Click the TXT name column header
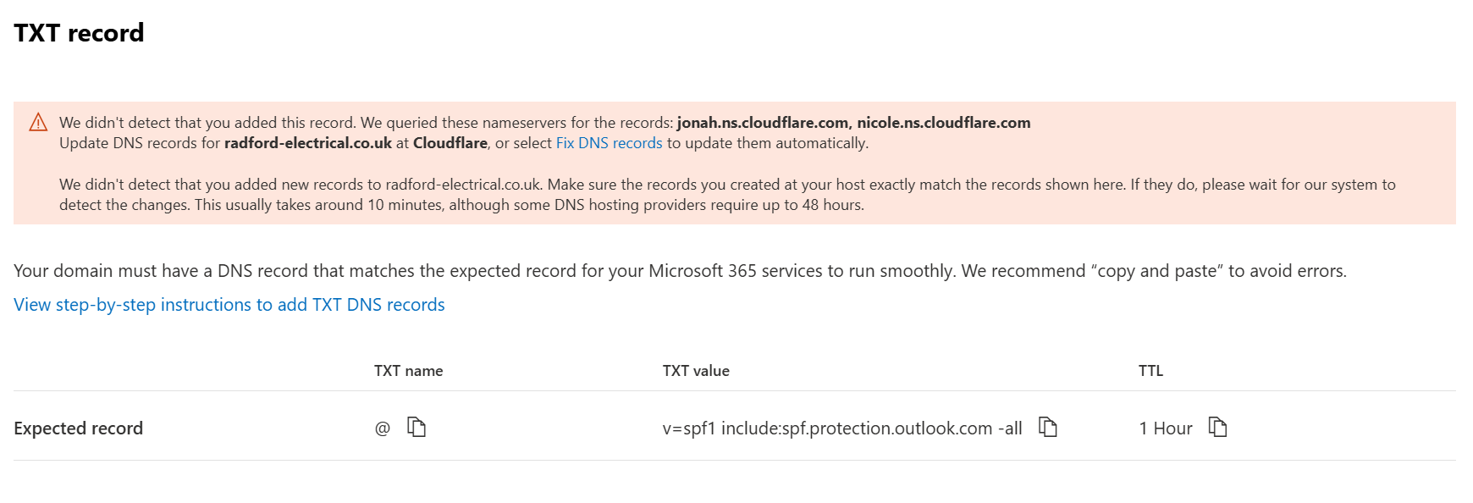Image resolution: width=1473 pixels, height=503 pixels. pos(408,371)
